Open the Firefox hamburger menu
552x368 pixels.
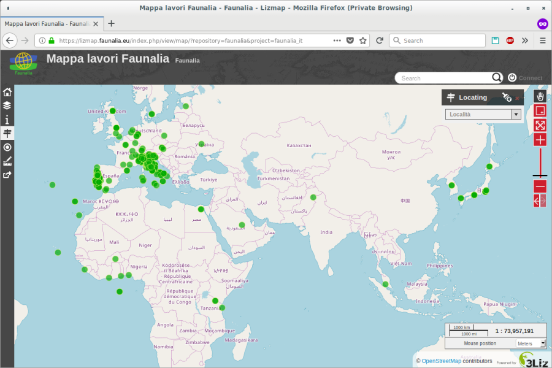[x=542, y=40]
